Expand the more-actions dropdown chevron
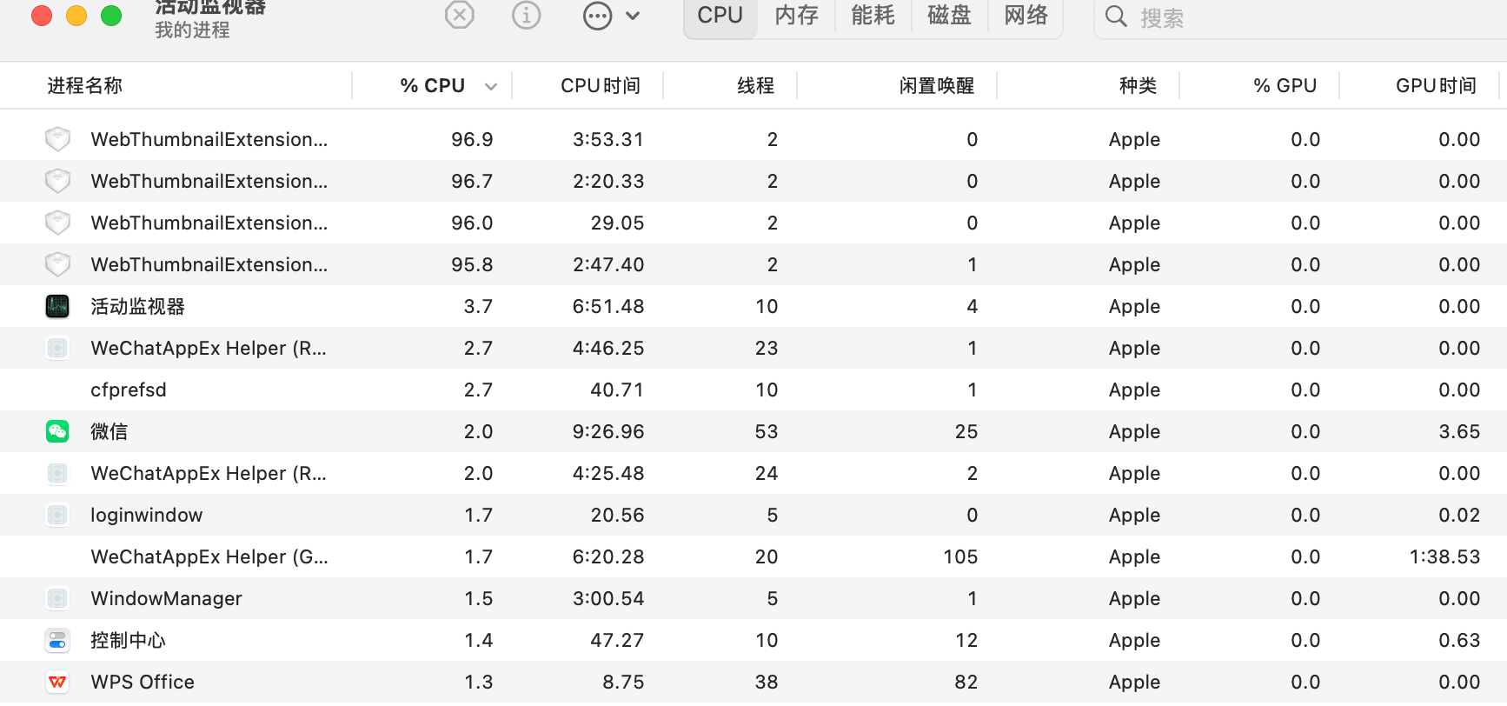Viewport: 1507px width, 706px height. 633,16
